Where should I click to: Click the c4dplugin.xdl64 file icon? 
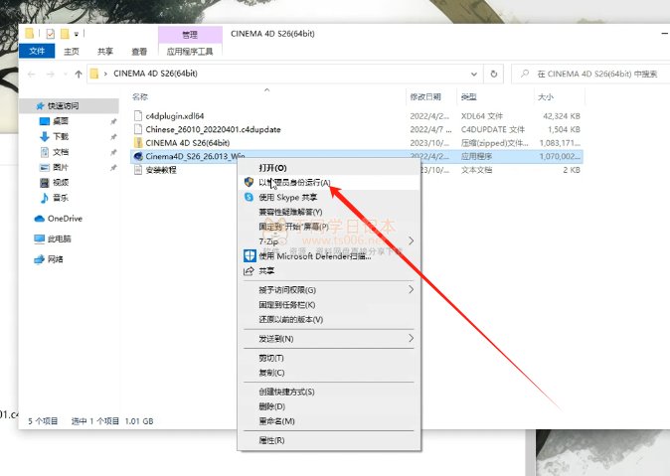tap(137, 116)
